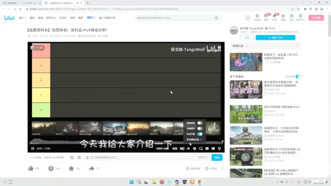Open the 下载客户端 download link

coord(107,18)
